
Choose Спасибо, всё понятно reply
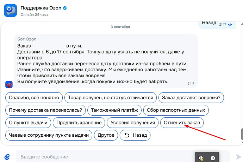tap(34, 98)
